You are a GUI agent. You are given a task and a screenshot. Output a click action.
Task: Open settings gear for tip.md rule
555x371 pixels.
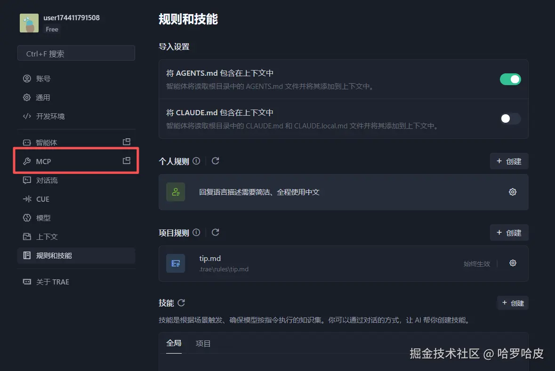click(513, 263)
